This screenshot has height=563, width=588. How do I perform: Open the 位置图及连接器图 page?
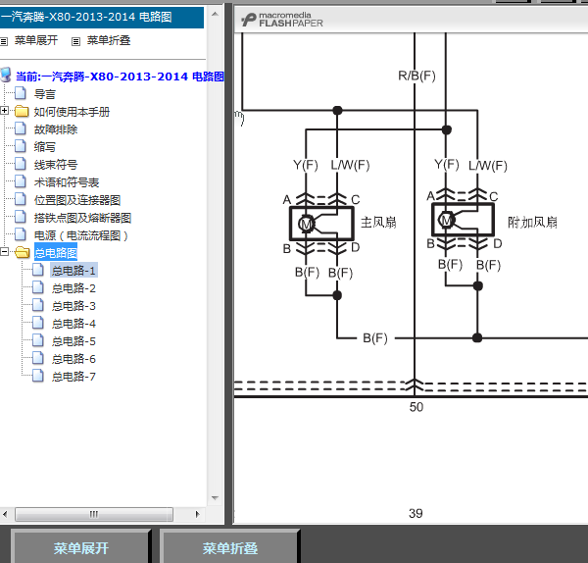pos(77,200)
